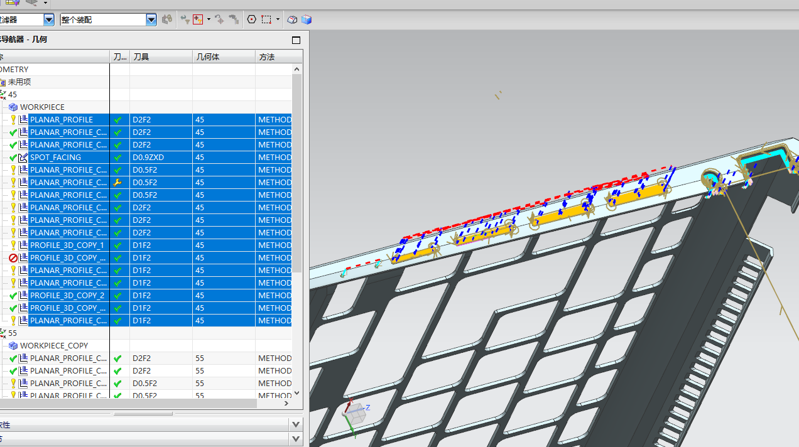Click the wrench status icon for D0.5F2
Image resolution: width=799 pixels, height=447 pixels.
click(117, 183)
